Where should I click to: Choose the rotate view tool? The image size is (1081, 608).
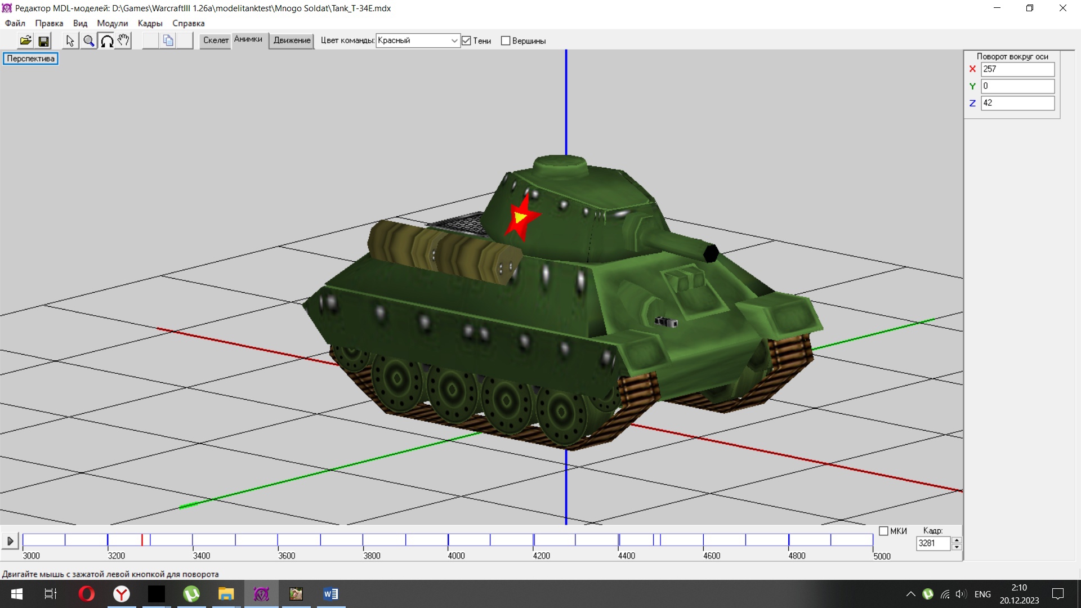pyautogui.click(x=106, y=41)
